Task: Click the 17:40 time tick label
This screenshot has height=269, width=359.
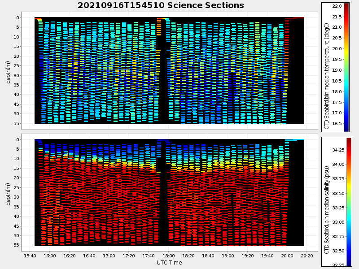Action: (149, 256)
